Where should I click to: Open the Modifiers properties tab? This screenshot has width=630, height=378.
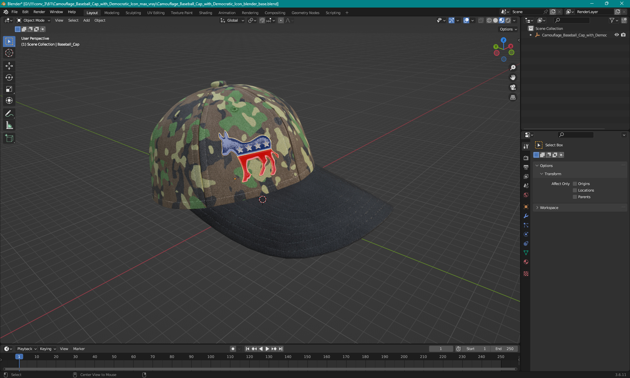coord(526,216)
